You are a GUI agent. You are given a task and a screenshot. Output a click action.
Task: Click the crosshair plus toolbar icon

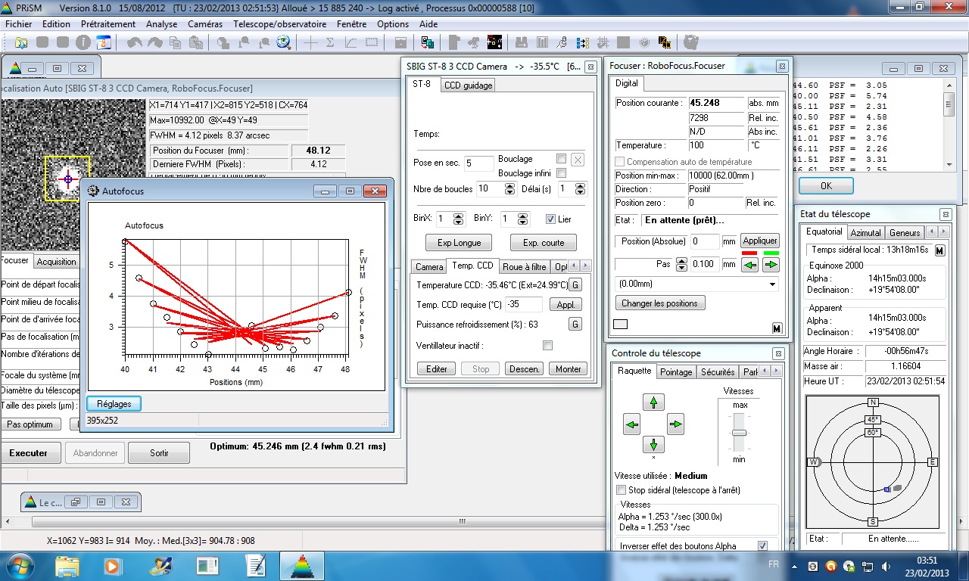[310, 42]
